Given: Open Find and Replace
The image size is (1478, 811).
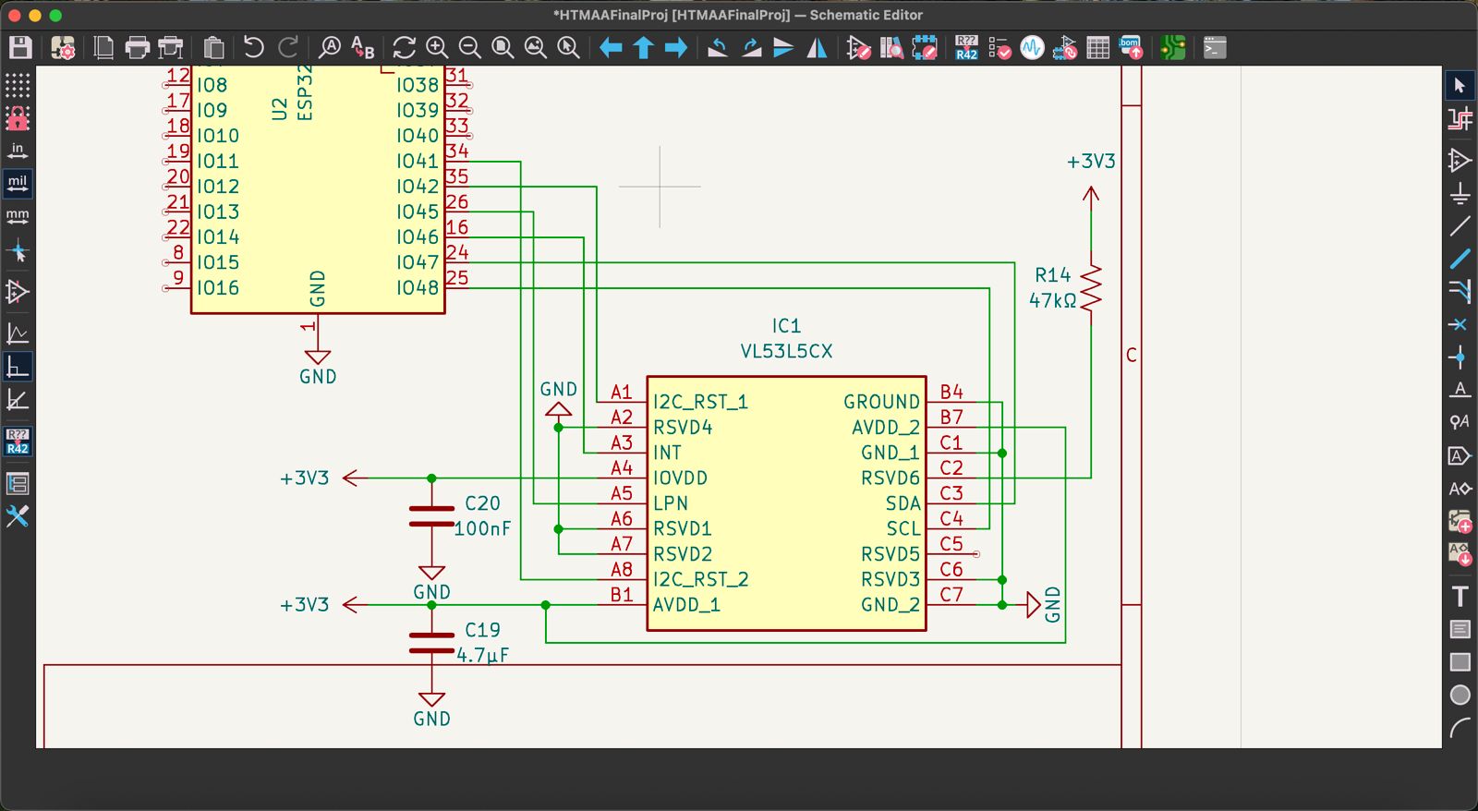Looking at the screenshot, I should point(363,48).
